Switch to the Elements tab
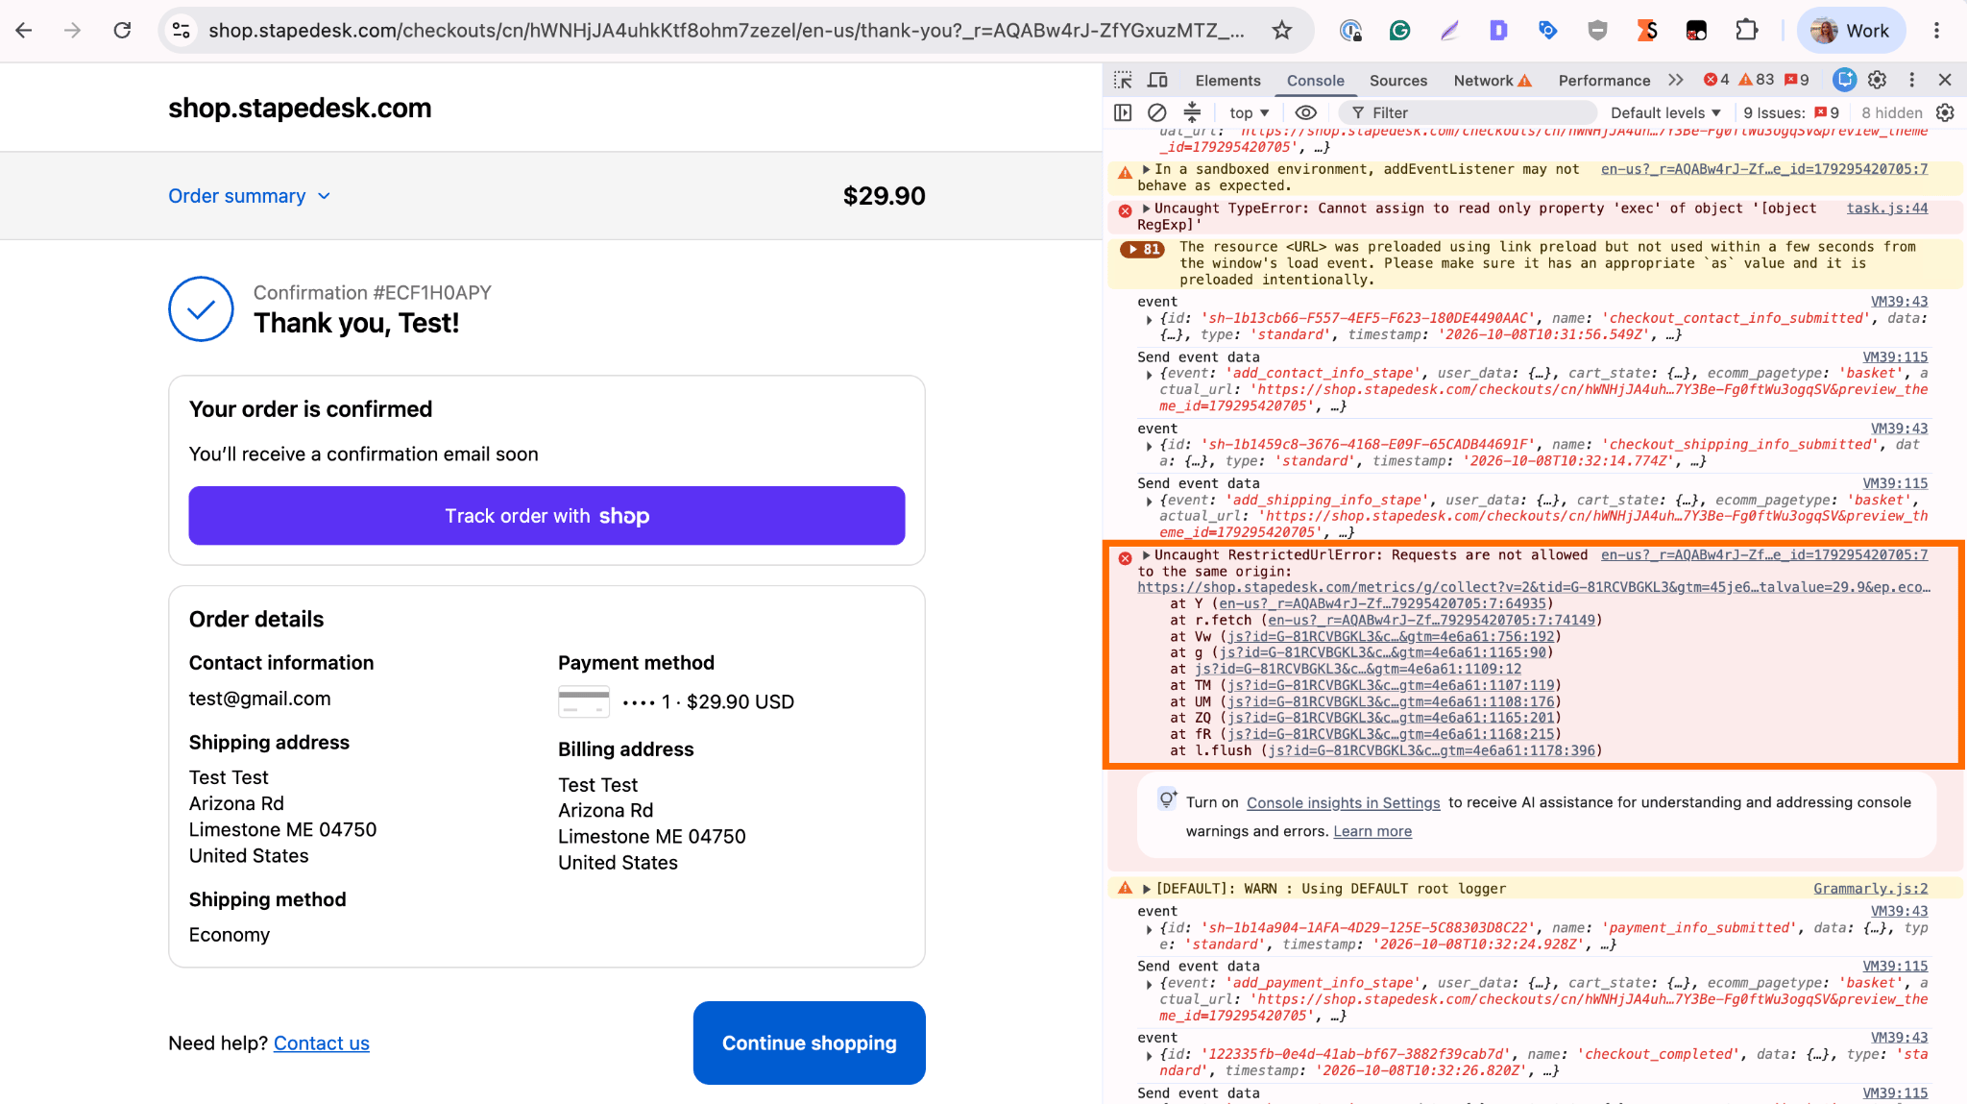Screen dimensions: 1967x1104 point(1227,81)
